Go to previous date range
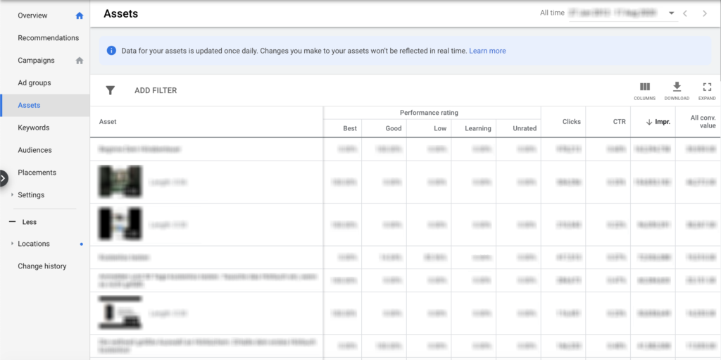The image size is (721, 360). pos(685,13)
